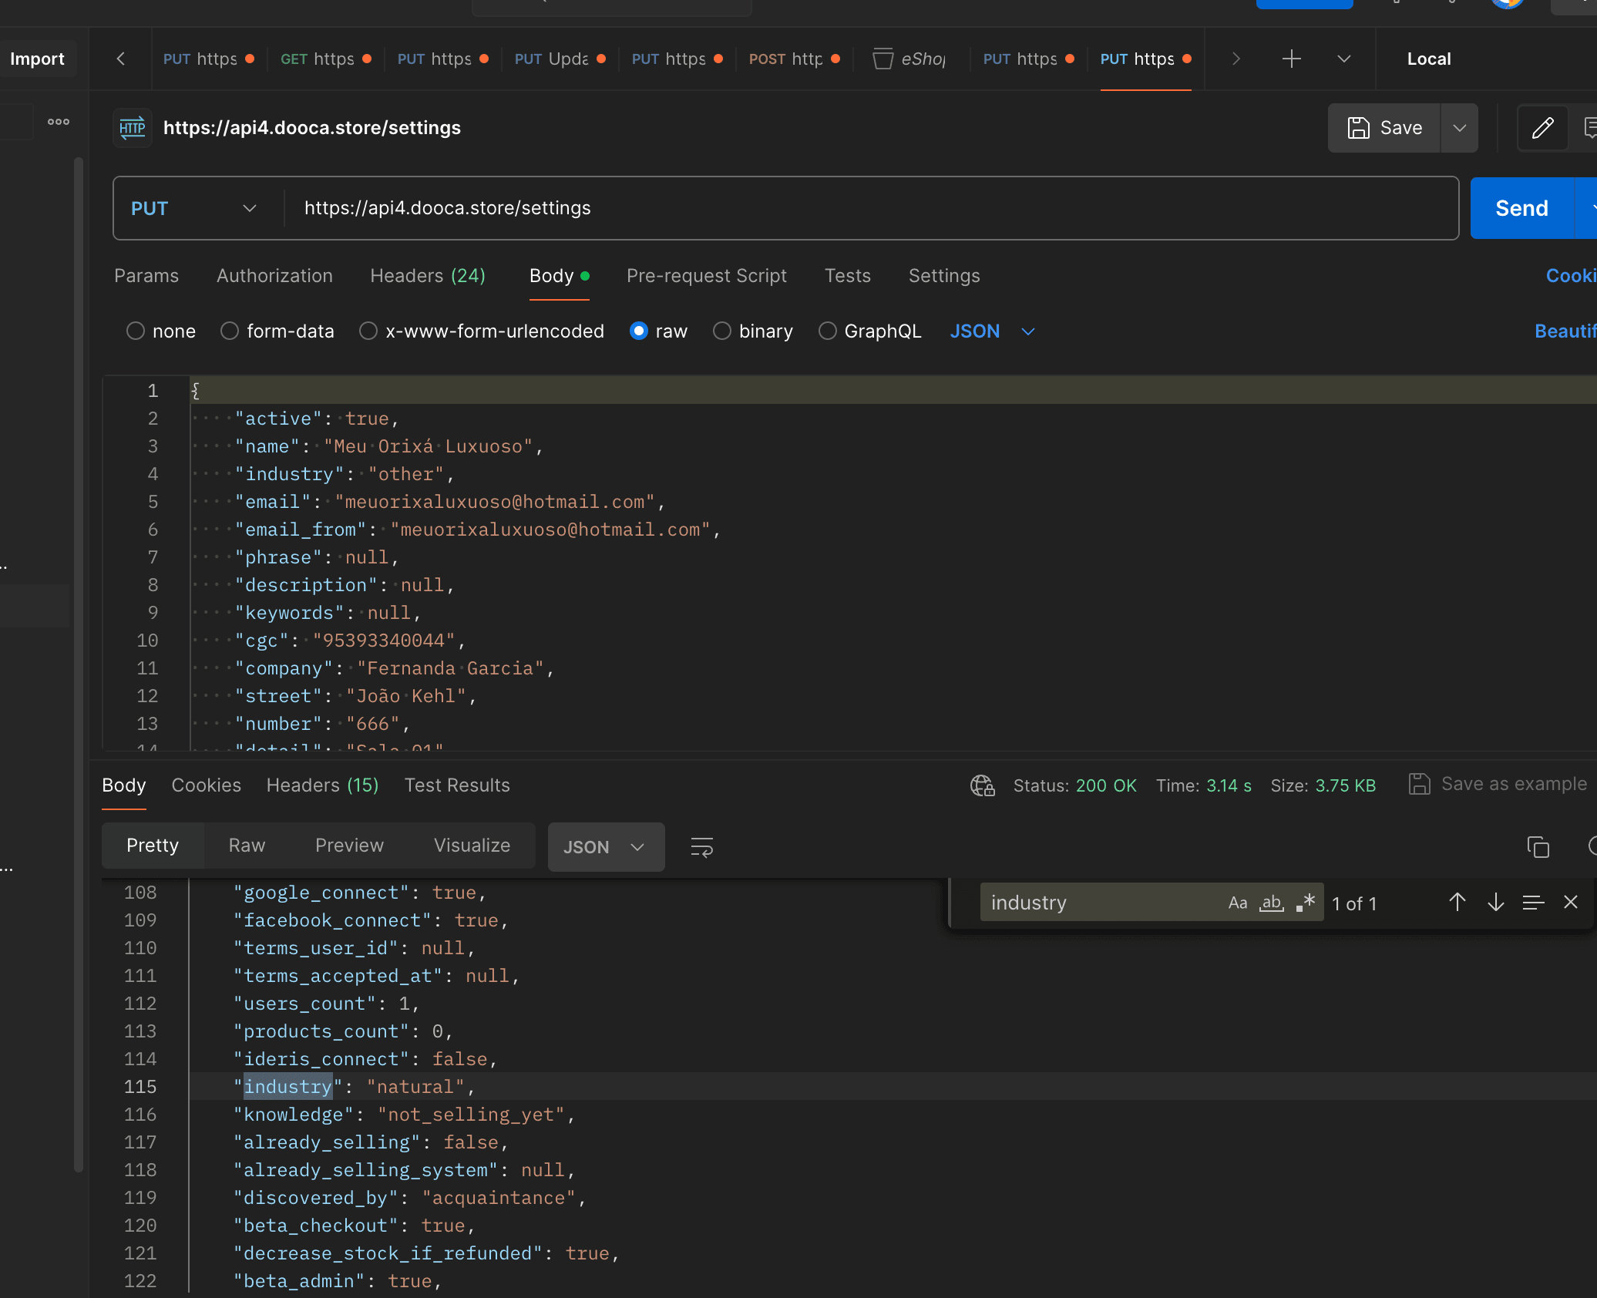Image resolution: width=1597 pixels, height=1298 pixels.
Task: Click the pencil edit icon
Action: tap(1542, 128)
